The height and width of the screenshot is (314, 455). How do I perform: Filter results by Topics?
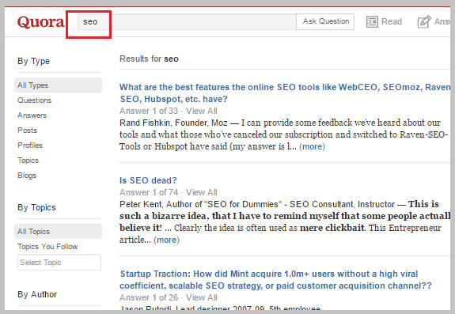(x=28, y=161)
